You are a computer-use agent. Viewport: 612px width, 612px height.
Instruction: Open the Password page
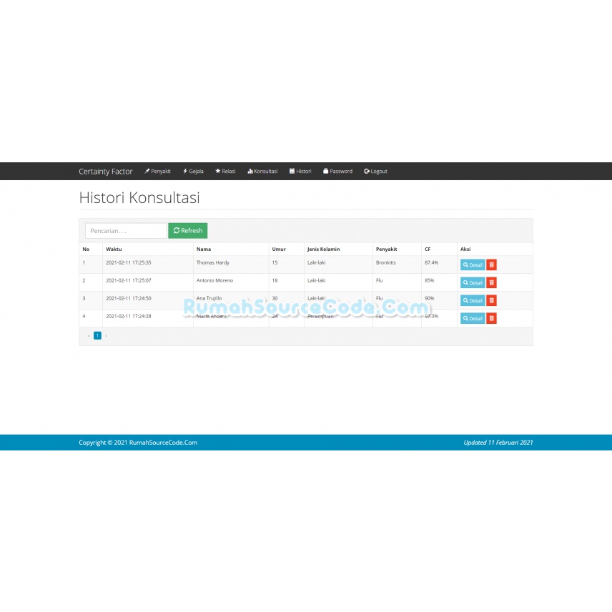338,172
